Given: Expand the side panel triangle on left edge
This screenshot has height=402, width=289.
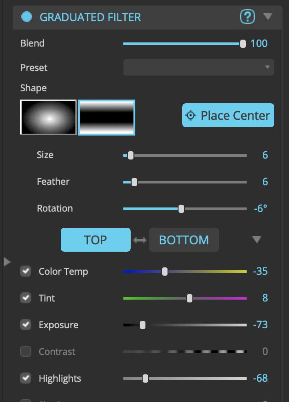Looking at the screenshot, I should [7, 262].
